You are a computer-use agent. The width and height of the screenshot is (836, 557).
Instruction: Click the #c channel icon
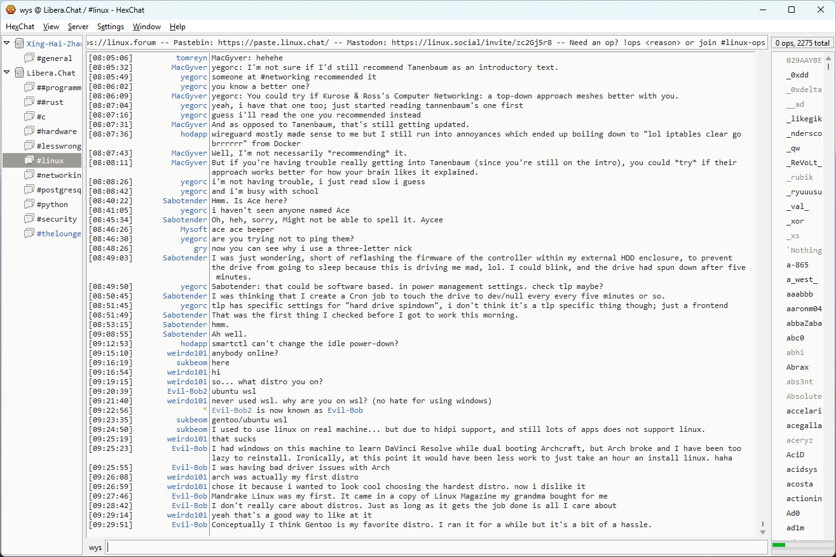point(29,117)
